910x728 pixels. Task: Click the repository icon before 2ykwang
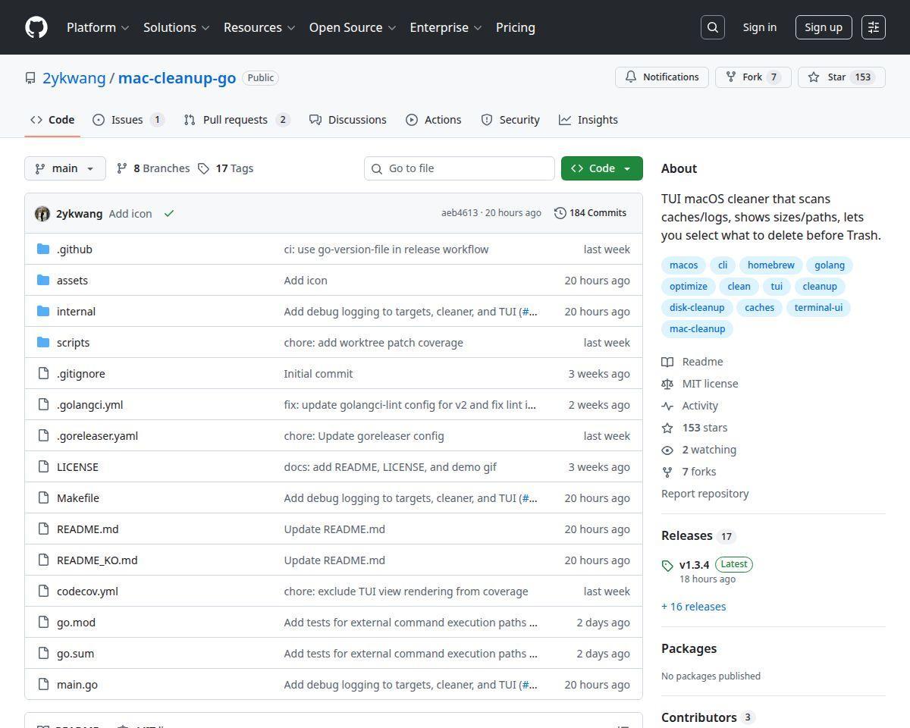click(30, 78)
